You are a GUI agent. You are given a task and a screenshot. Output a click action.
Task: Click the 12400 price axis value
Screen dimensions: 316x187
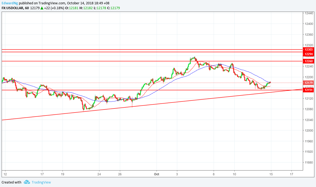pyautogui.click(x=308, y=24)
